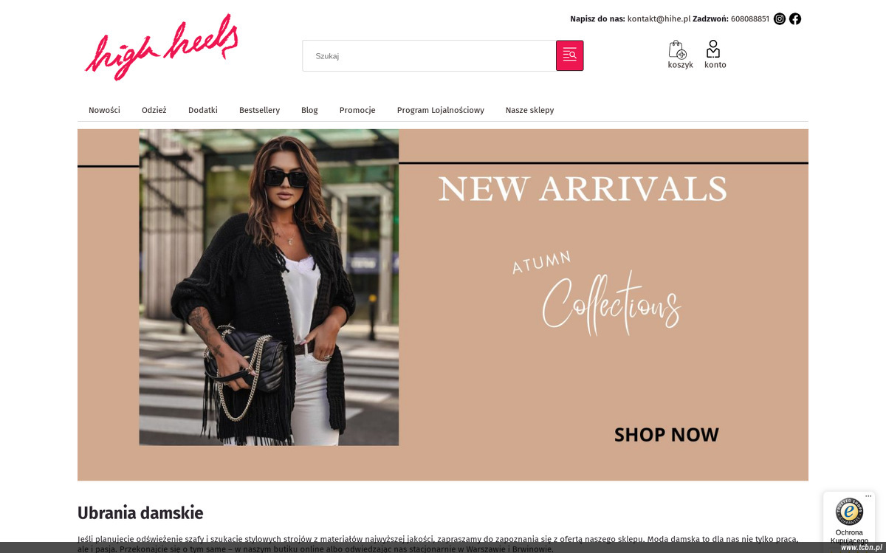This screenshot has height=553, width=886.
Task: Click the kontakt@hihe.pl email link
Action: pyautogui.click(x=659, y=19)
